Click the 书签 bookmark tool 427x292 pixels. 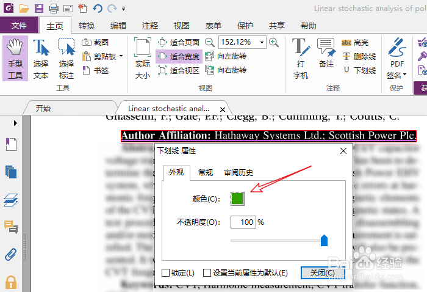[x=95, y=71]
